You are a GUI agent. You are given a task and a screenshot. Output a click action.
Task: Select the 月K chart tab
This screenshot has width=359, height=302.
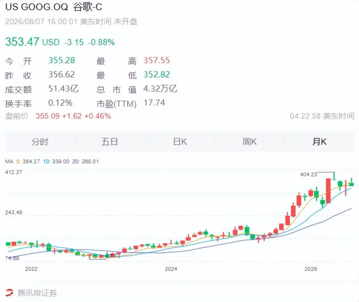coord(320,141)
